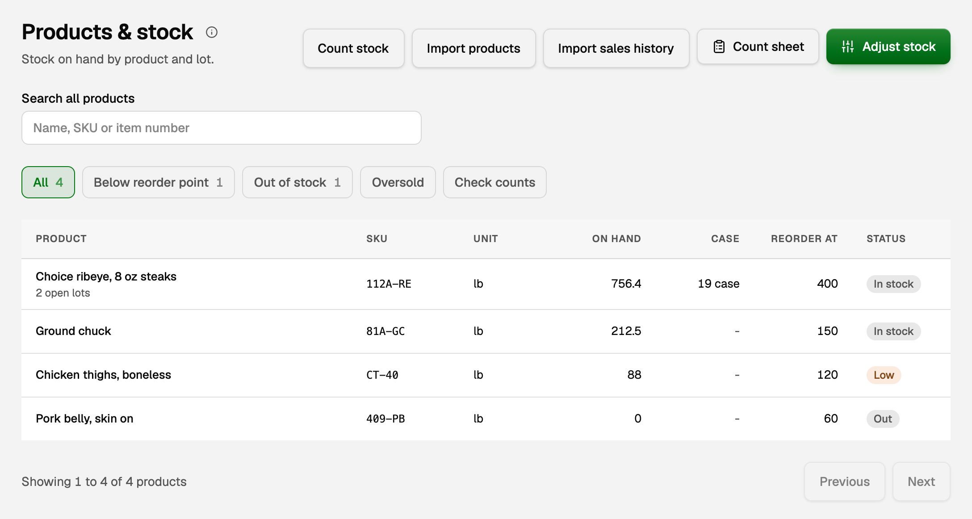Click SKU 409-PB

point(385,419)
